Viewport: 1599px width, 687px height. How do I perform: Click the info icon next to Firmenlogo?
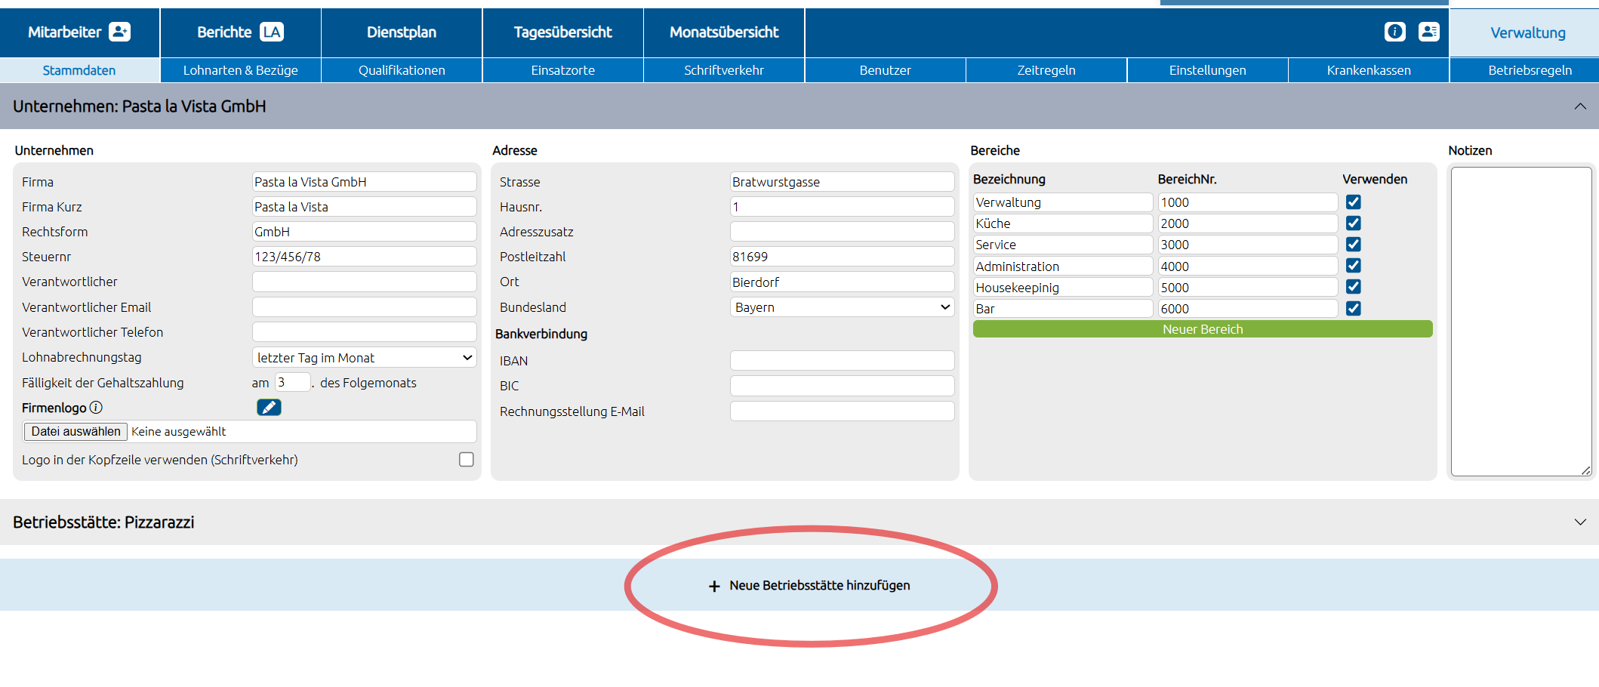point(96,408)
